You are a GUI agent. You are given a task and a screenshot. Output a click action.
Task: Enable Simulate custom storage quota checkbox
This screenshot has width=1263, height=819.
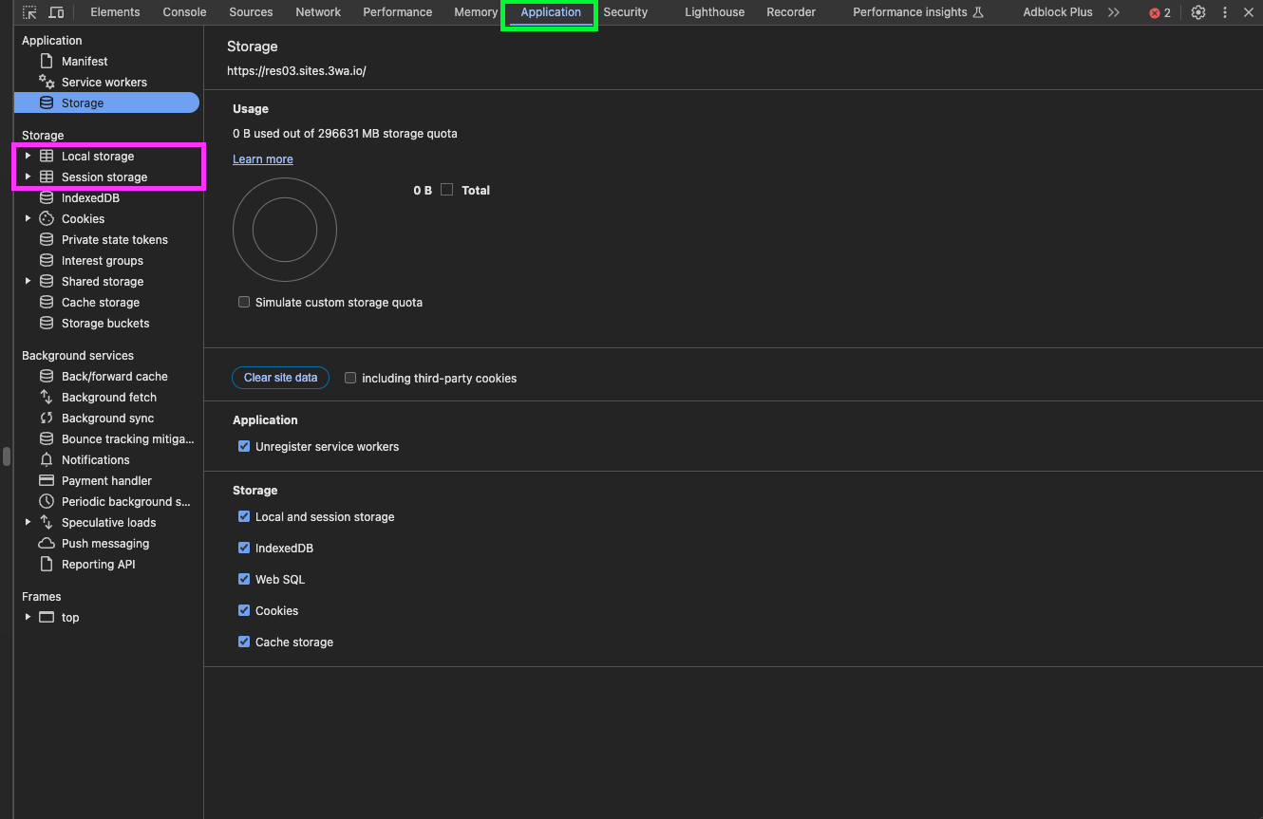[244, 303]
